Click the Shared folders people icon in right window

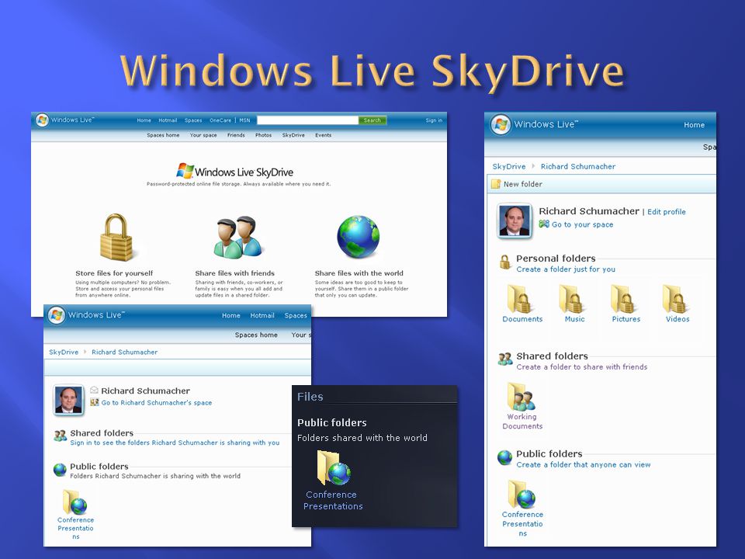505,359
